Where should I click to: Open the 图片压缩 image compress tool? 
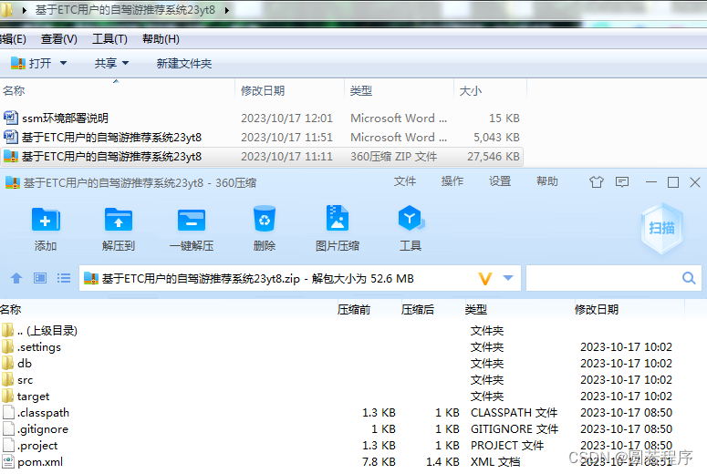pyautogui.click(x=338, y=219)
